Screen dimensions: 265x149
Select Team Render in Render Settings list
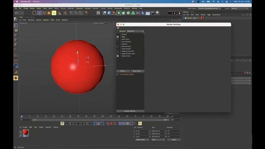[x=126, y=49]
